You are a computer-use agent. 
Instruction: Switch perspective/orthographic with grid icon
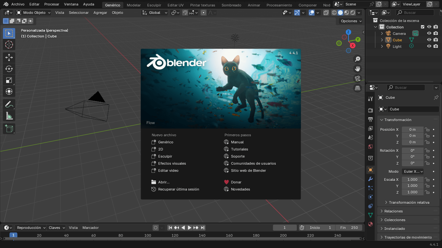point(358,88)
